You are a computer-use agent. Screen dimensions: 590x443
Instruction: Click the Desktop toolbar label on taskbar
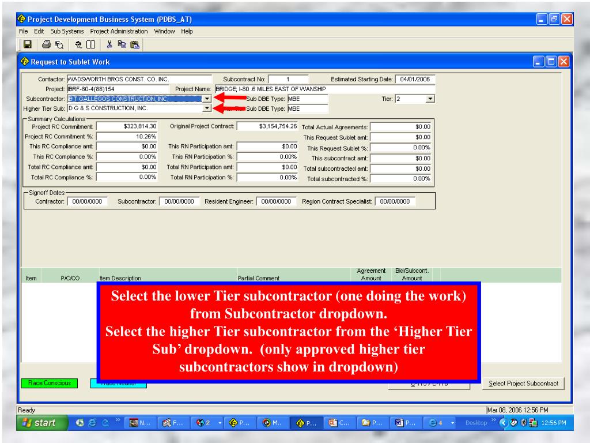(476, 423)
